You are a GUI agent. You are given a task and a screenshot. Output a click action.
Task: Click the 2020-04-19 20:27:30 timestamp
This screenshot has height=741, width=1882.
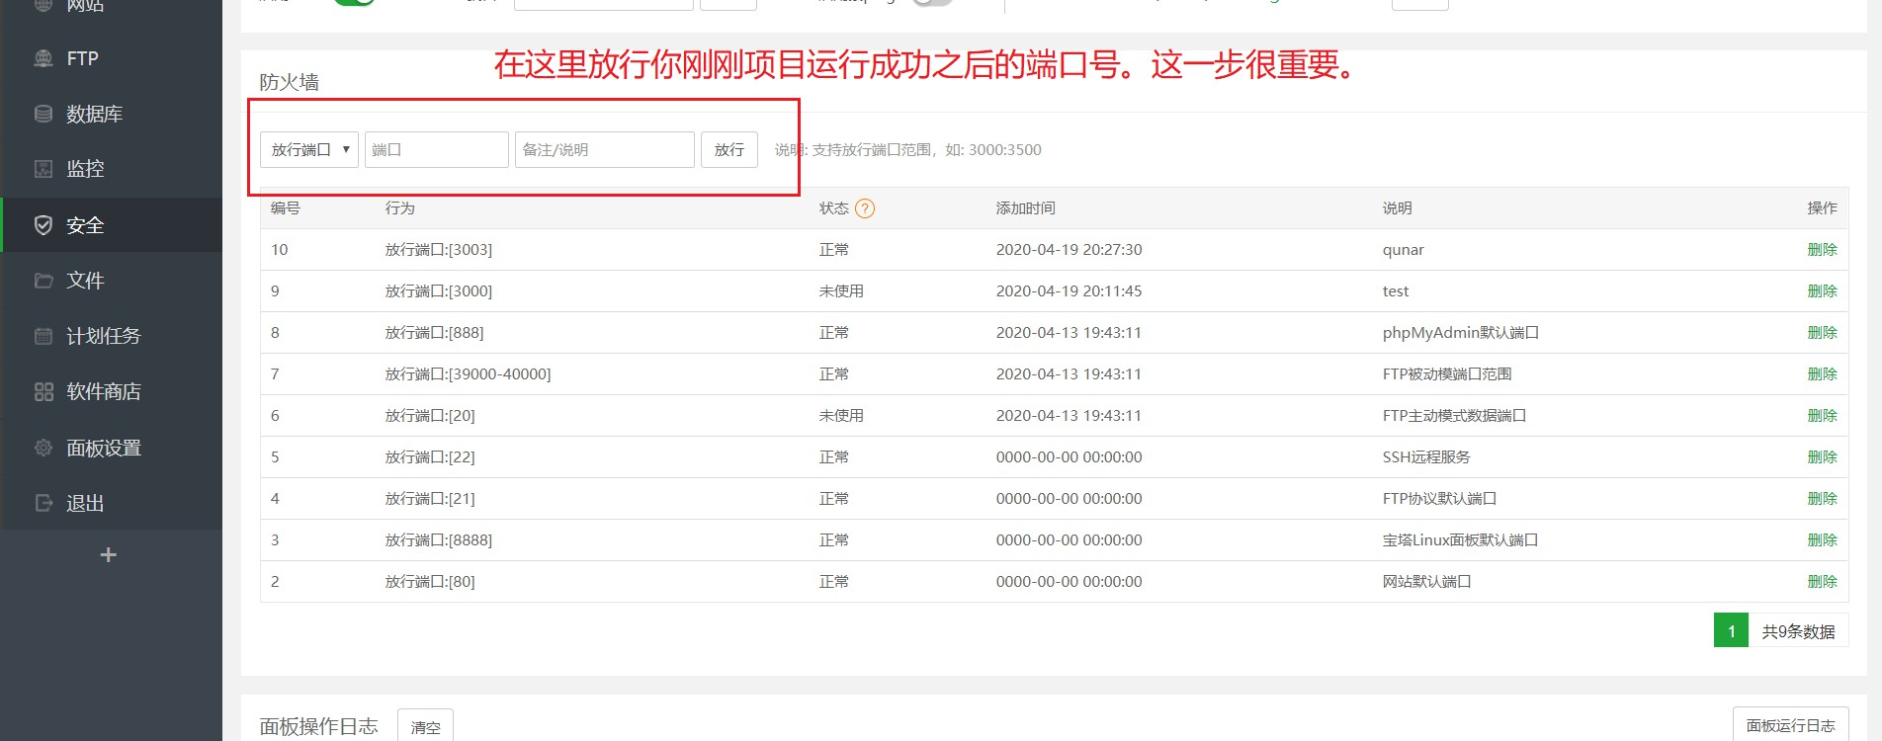click(1069, 250)
